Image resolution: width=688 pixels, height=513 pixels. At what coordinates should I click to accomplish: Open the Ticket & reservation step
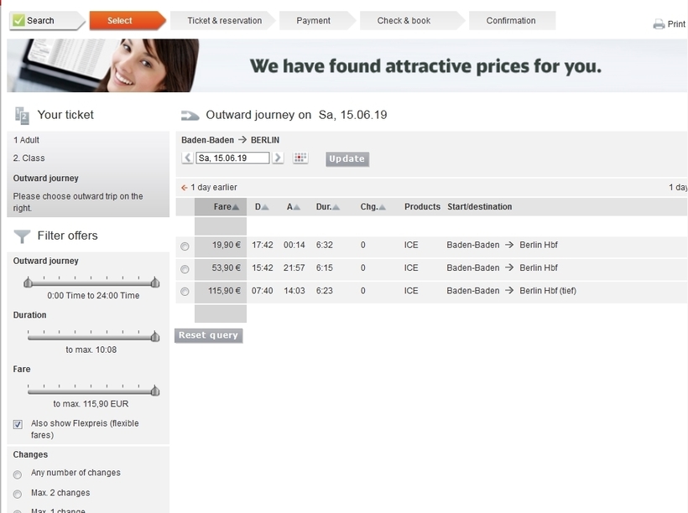point(224,21)
